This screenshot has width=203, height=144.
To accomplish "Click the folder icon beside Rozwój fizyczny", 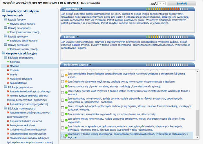I will tap(6, 19).
